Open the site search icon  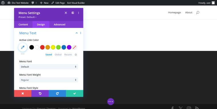(x=198, y=13)
